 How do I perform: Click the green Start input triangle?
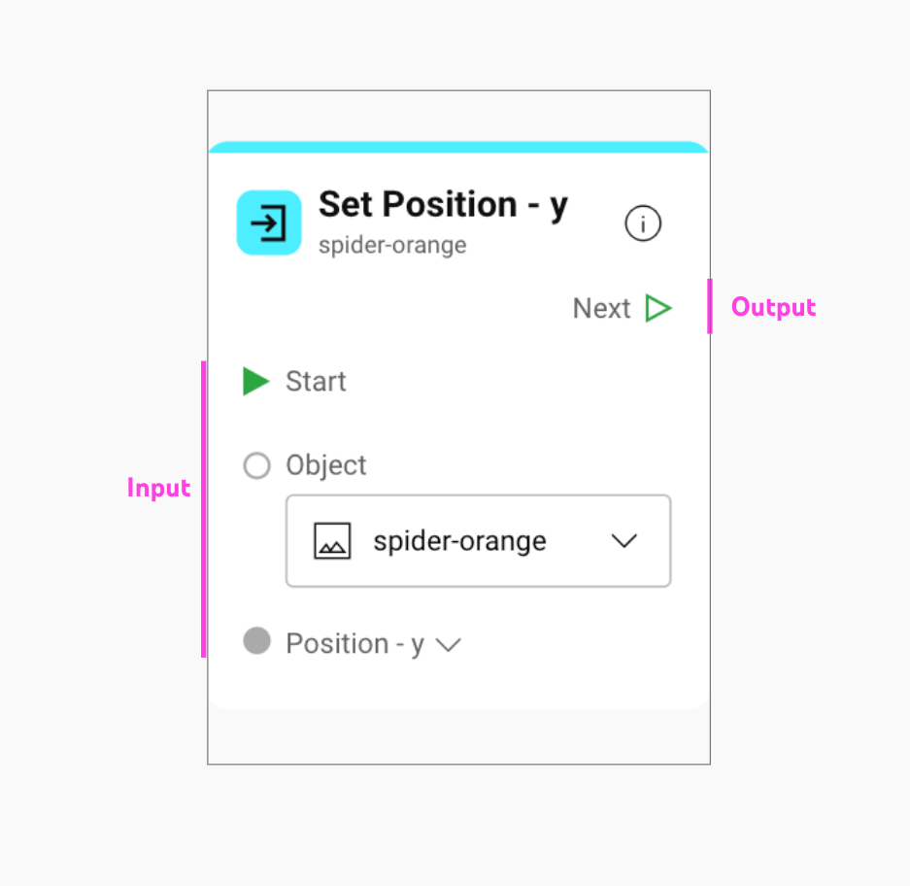pyautogui.click(x=255, y=382)
